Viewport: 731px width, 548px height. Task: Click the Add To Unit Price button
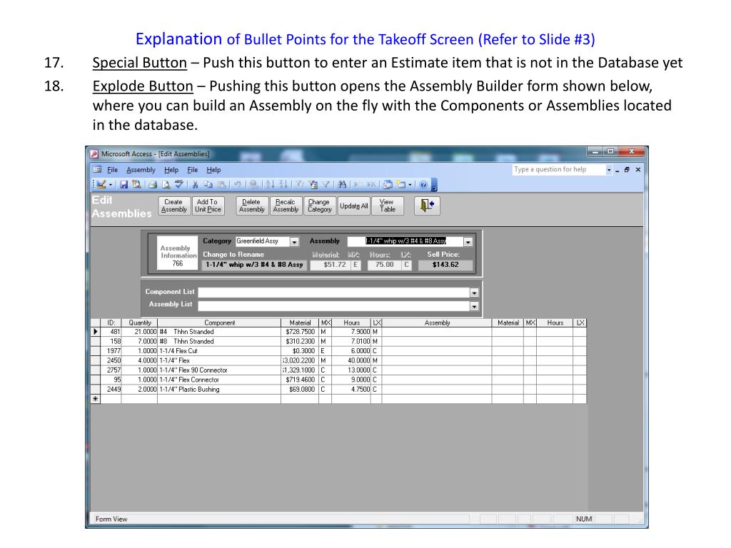pyautogui.click(x=208, y=205)
